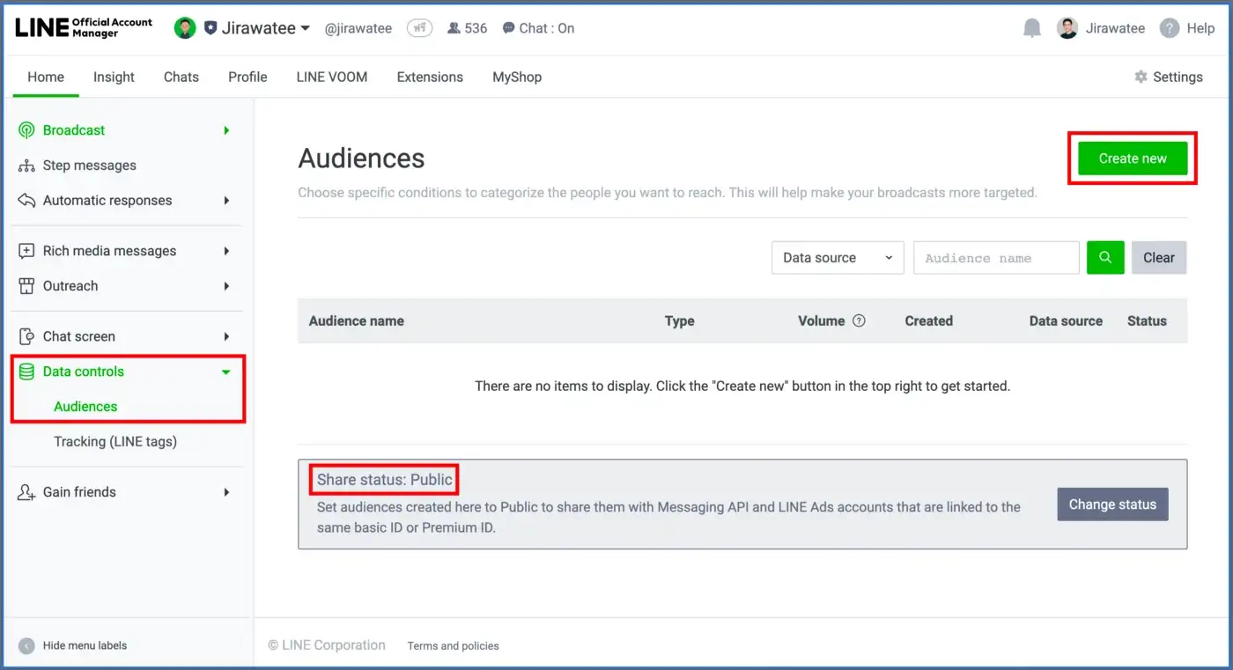1233x670 pixels.
Task: Click the green search magnifier button
Action: point(1105,258)
